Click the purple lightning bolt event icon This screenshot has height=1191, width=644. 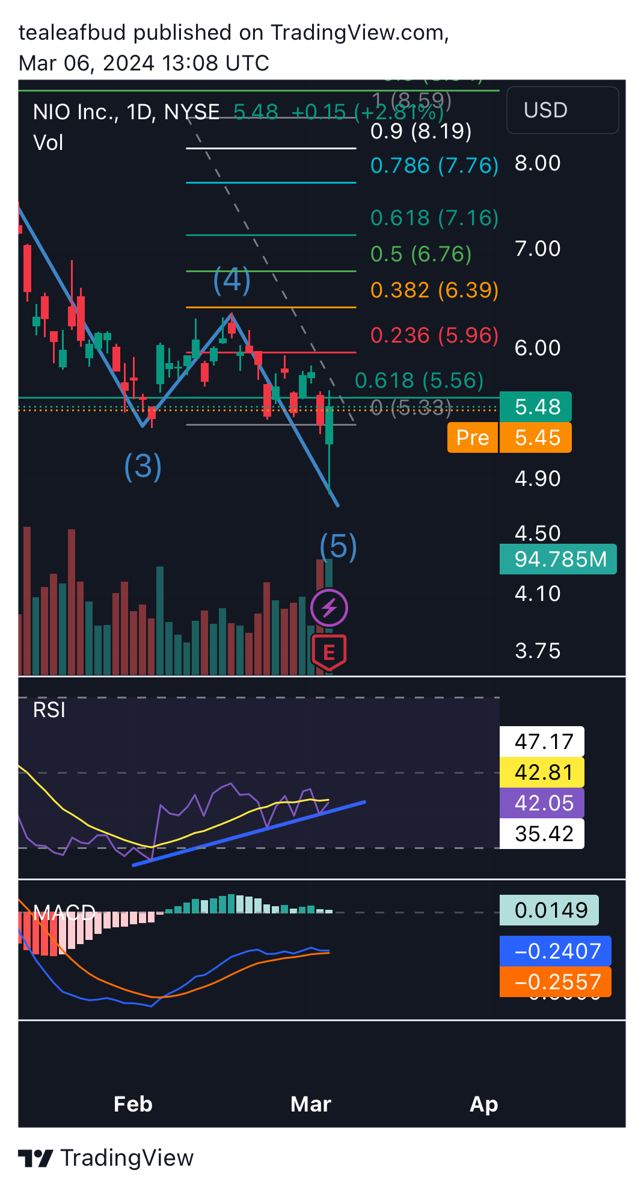tap(329, 608)
